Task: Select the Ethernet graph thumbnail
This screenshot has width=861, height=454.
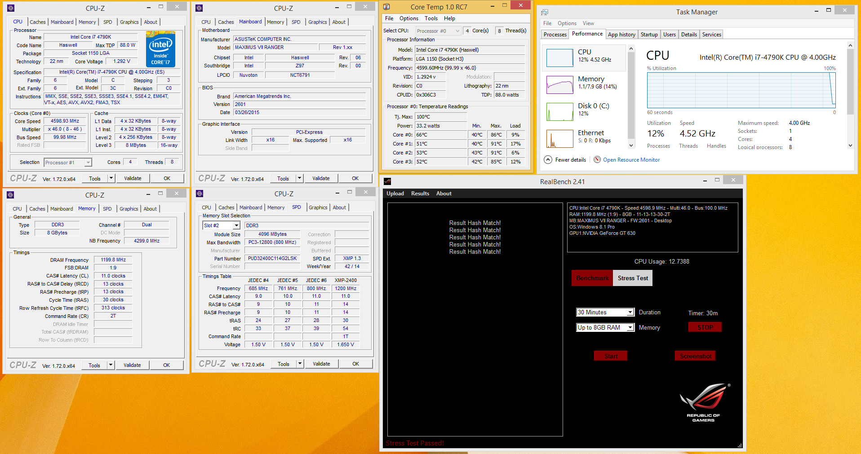Action: 559,139
